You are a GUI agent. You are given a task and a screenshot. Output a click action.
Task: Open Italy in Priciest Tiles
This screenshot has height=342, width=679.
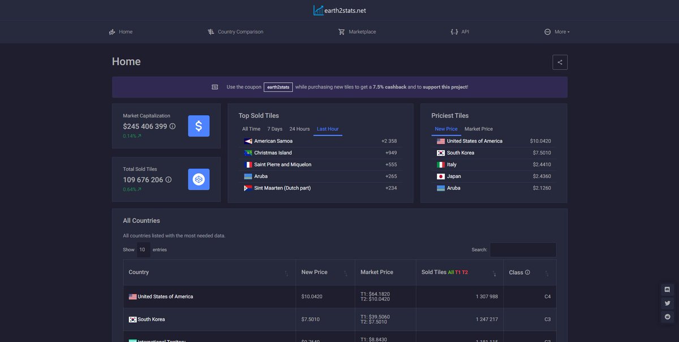pyautogui.click(x=452, y=165)
